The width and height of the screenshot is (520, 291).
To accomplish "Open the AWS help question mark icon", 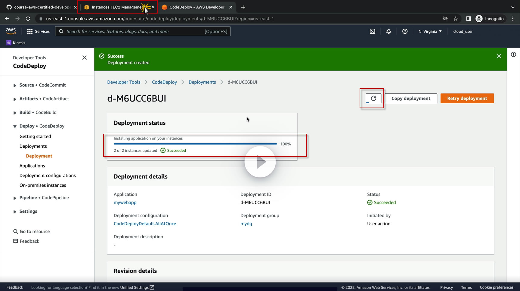I will coord(405,31).
